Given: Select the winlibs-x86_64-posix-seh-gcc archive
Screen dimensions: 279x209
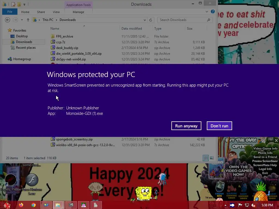Looking at the screenshot, I should pyautogui.click(x=85, y=145).
